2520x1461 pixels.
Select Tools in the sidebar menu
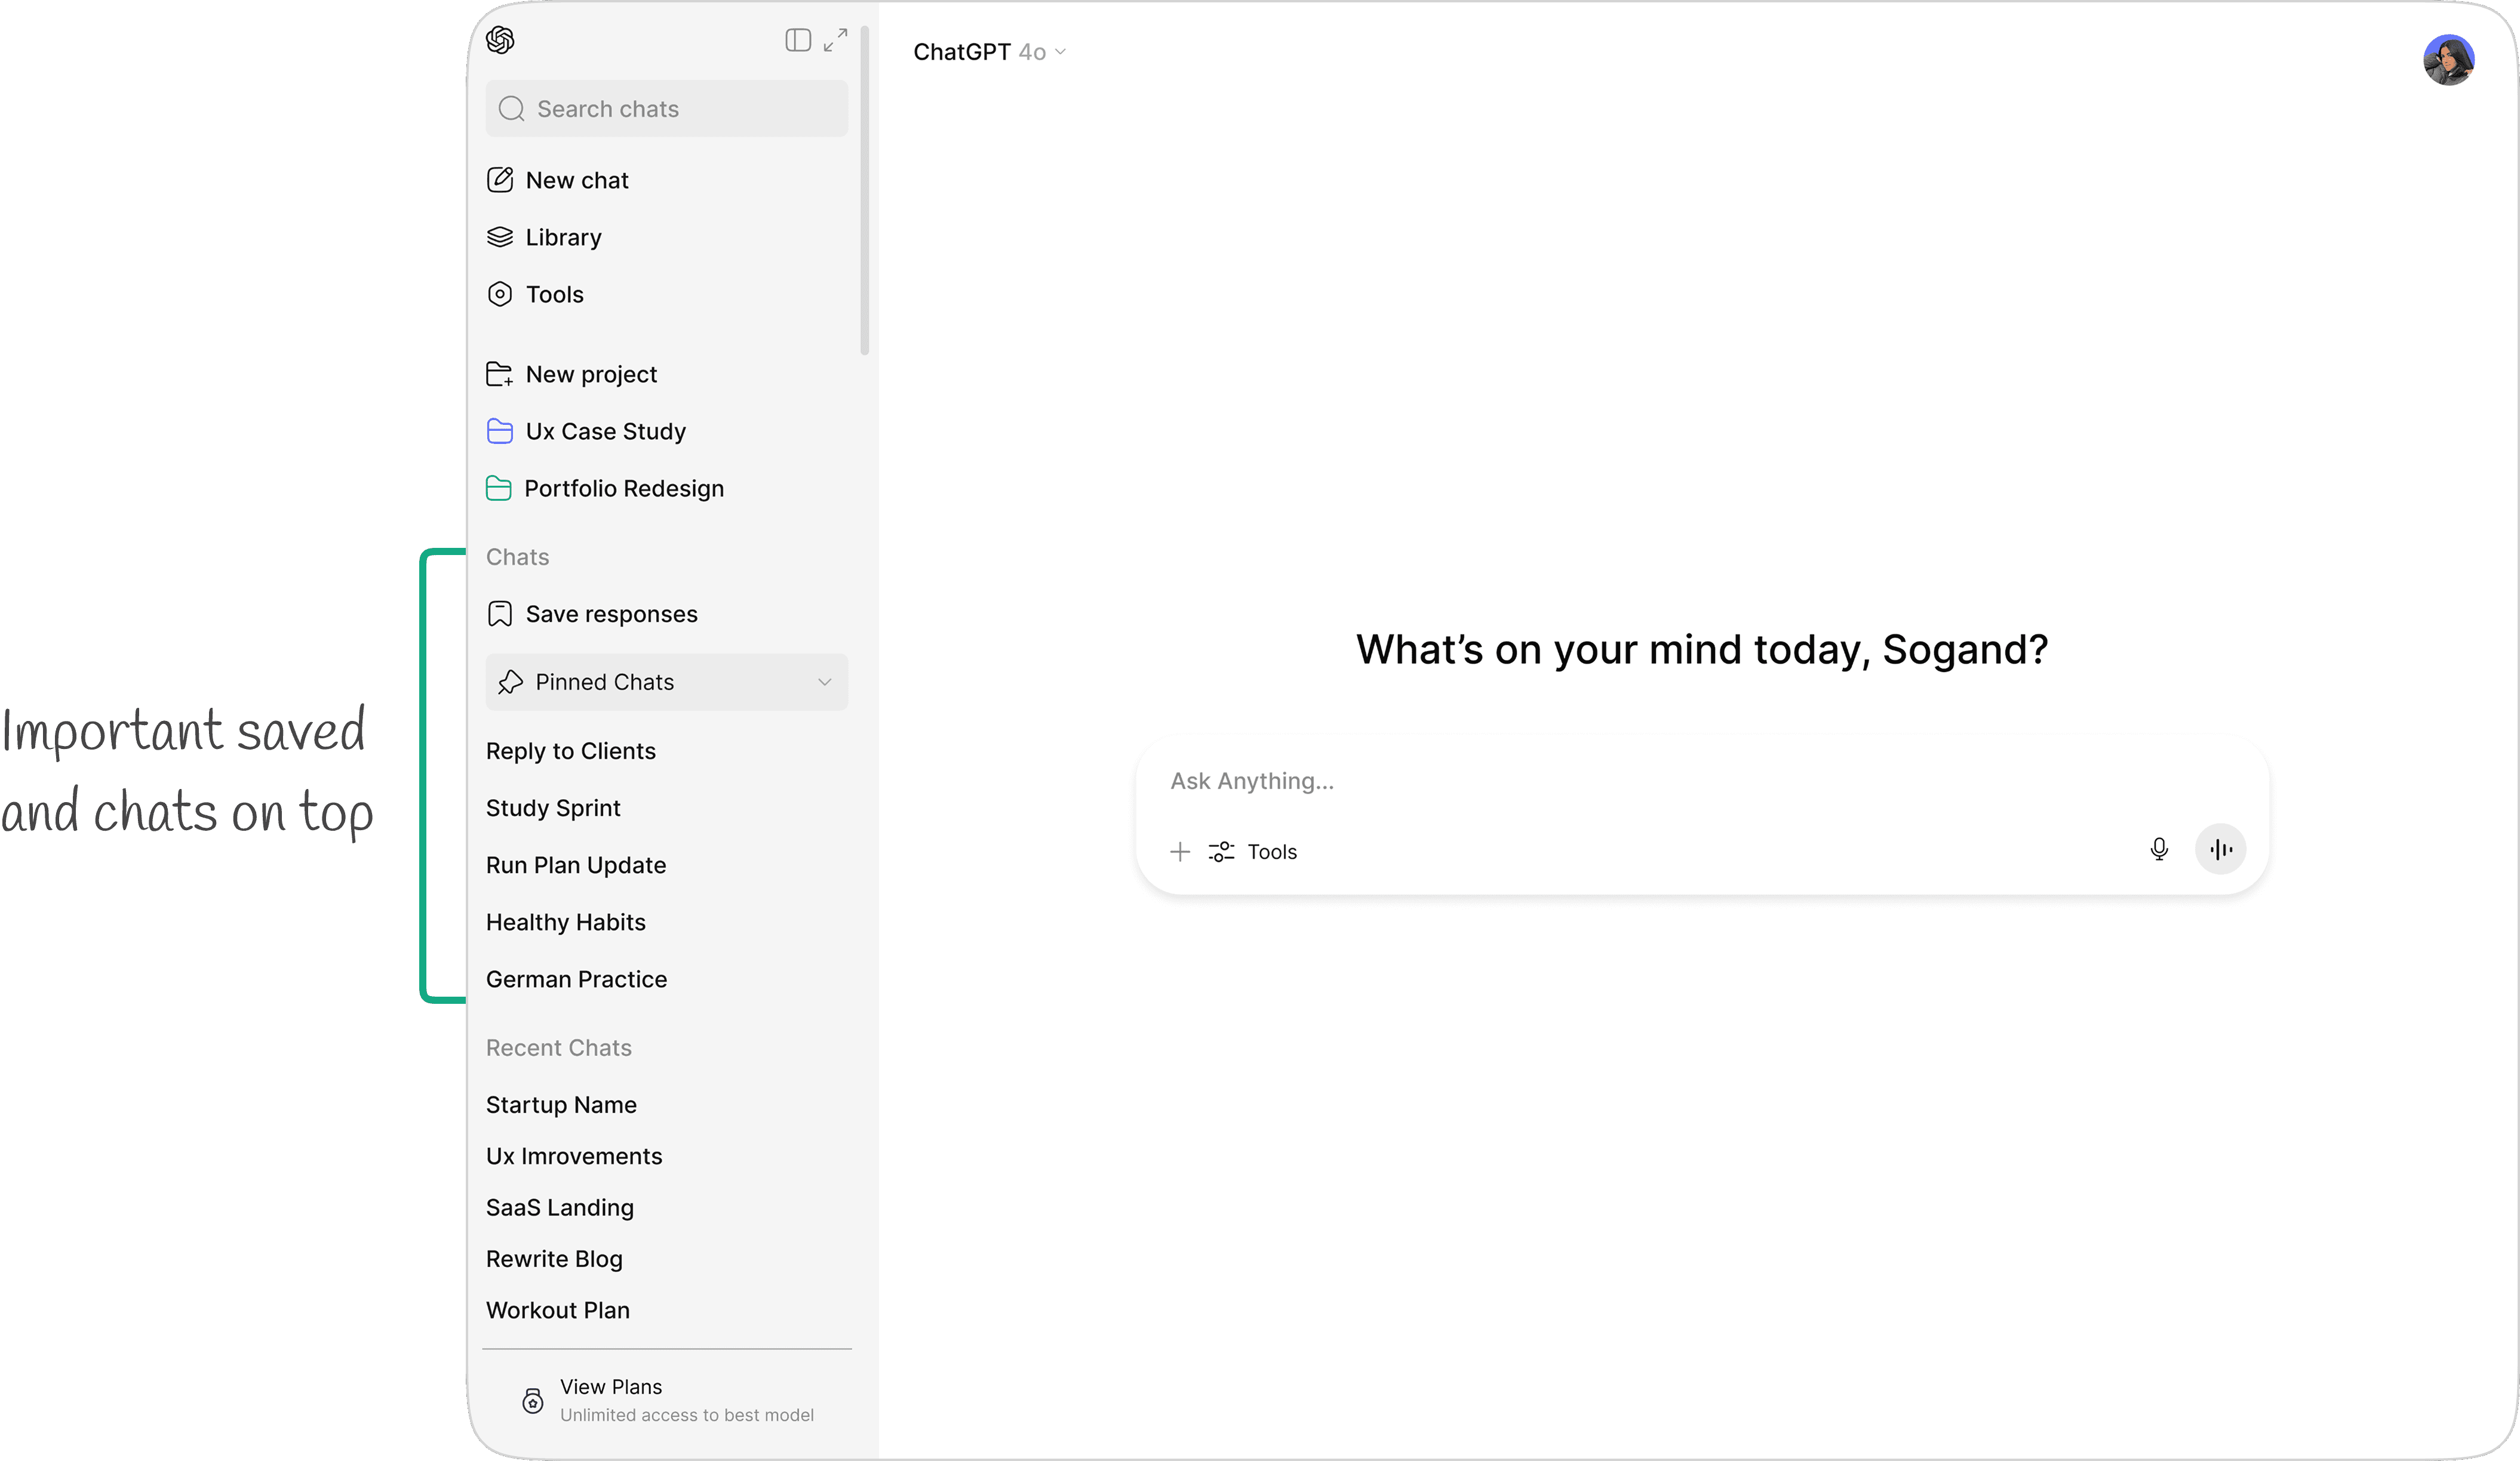click(x=554, y=295)
